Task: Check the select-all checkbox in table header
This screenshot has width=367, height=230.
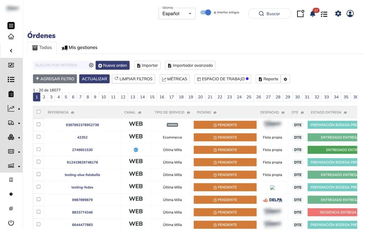Action: [x=39, y=112]
